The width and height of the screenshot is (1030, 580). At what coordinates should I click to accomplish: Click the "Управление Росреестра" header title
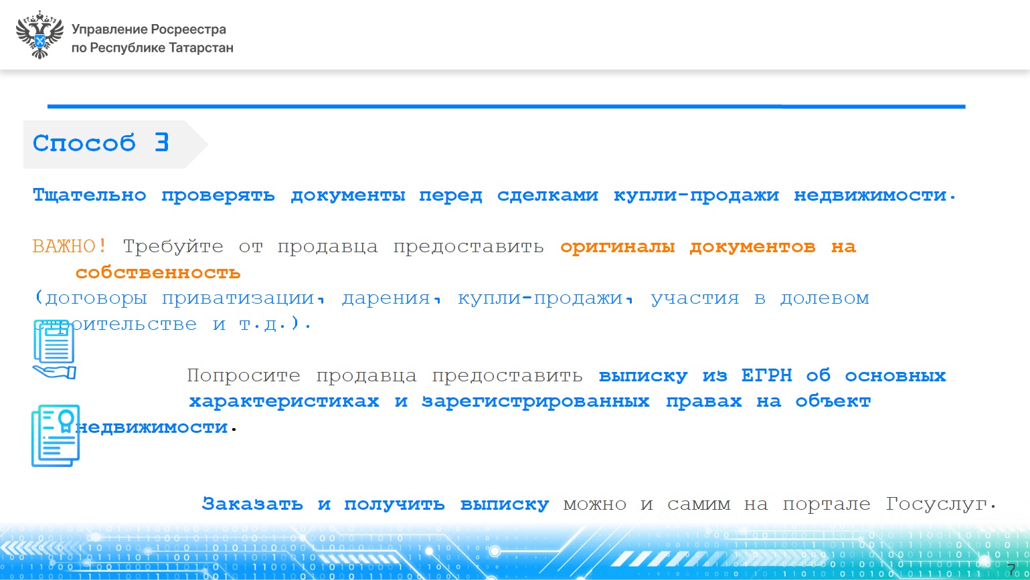[x=149, y=29]
